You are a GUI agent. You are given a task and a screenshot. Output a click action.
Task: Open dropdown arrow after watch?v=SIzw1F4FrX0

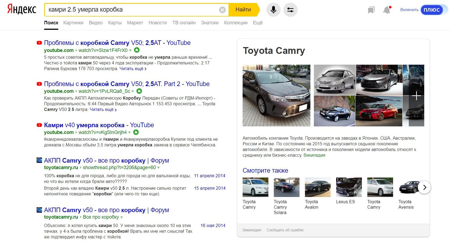coord(130,50)
